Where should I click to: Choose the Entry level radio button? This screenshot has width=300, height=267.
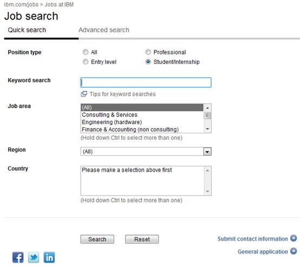[86, 62]
